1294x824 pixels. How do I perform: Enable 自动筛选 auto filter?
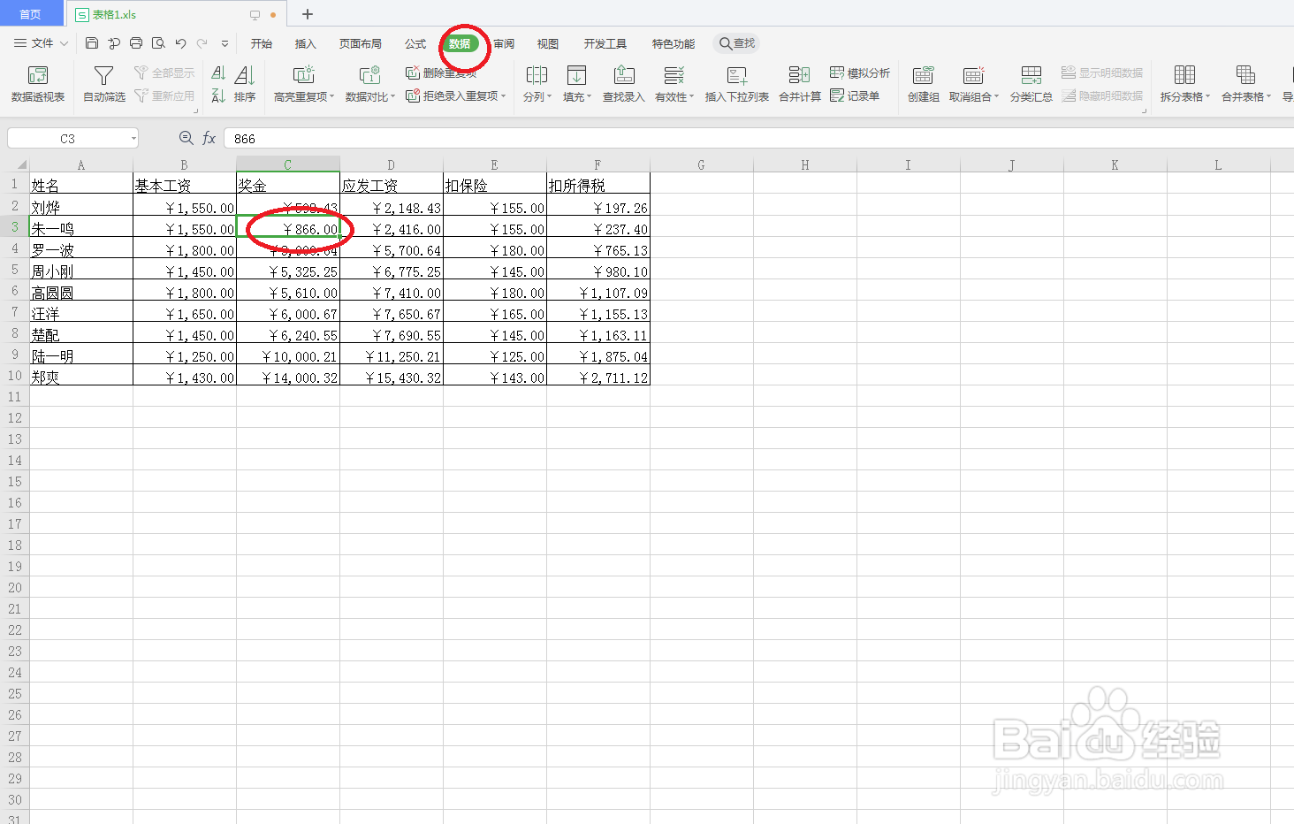(x=104, y=84)
